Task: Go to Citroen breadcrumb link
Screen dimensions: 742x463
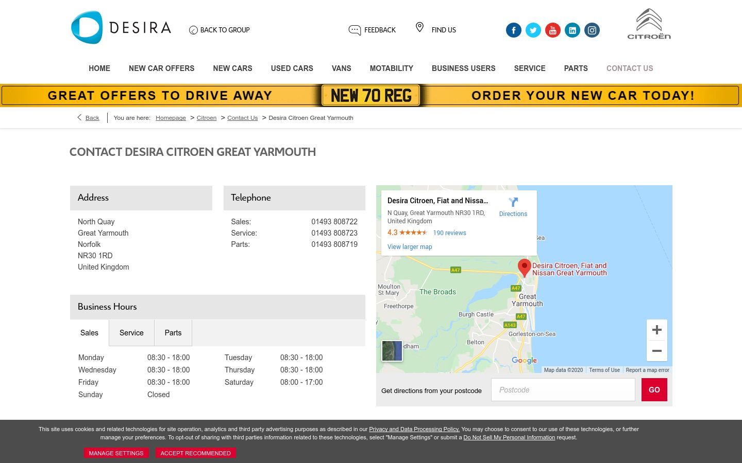Action: (207, 118)
